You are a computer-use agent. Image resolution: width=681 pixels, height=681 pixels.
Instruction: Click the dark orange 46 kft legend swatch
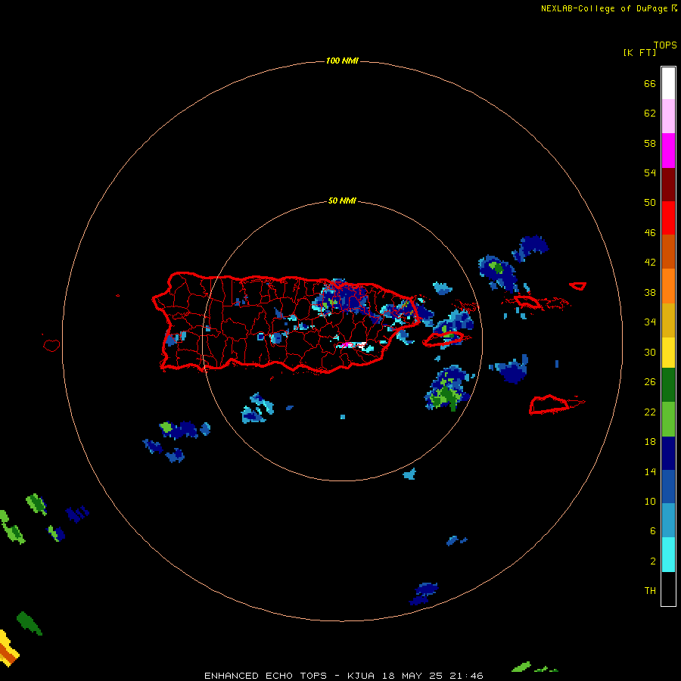coord(668,251)
